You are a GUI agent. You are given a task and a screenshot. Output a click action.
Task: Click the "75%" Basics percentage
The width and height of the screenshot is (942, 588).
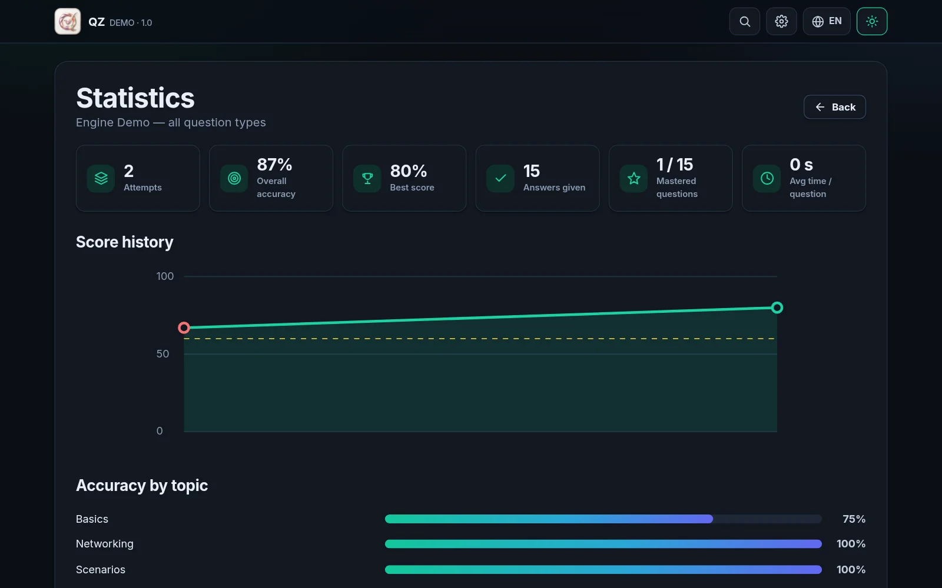854,519
